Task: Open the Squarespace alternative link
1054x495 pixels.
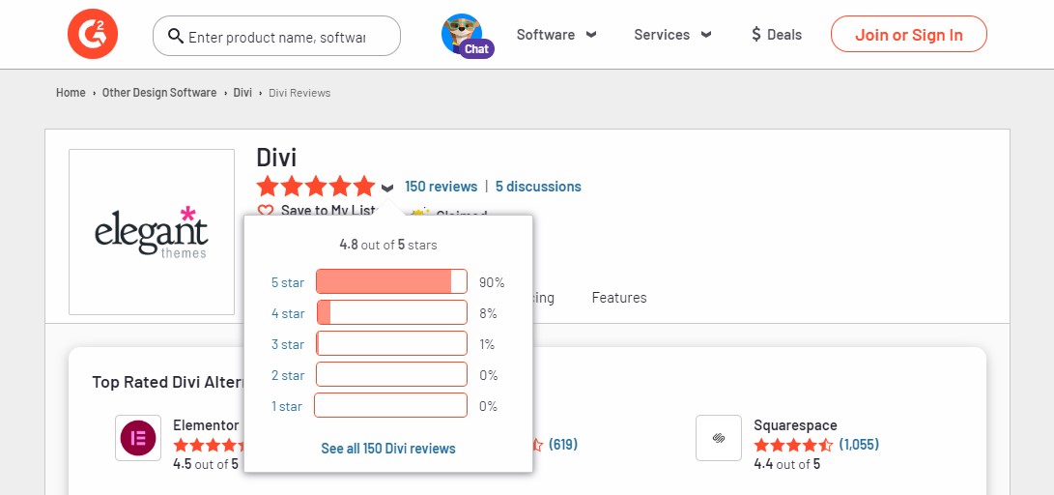Action: pos(795,425)
